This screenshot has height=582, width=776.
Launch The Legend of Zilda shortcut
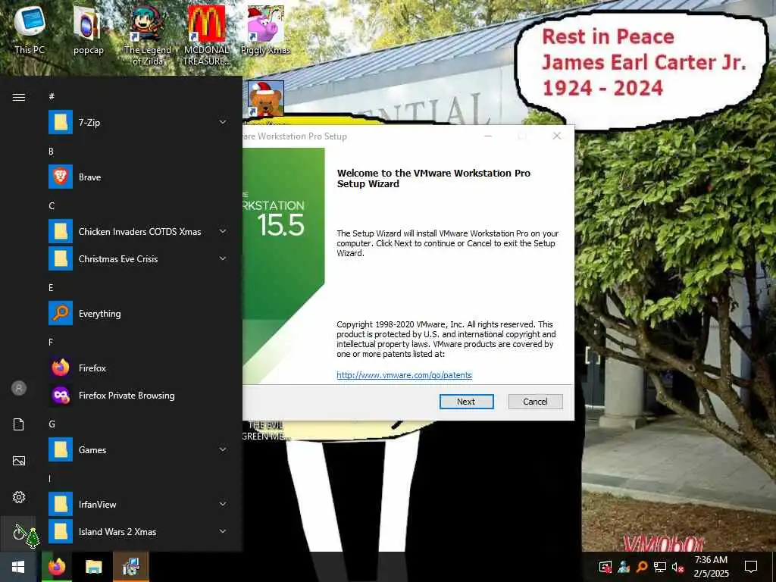[x=147, y=35]
